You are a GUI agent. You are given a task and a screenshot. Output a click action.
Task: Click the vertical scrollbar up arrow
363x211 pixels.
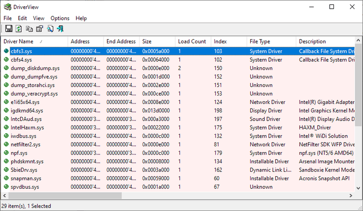click(x=358, y=41)
